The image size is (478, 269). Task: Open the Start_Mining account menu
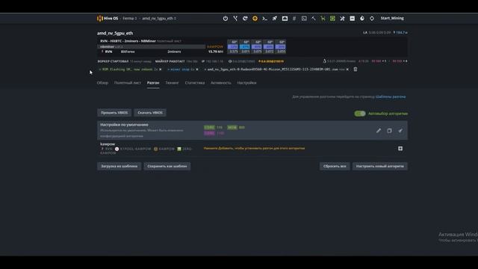pos(392,18)
